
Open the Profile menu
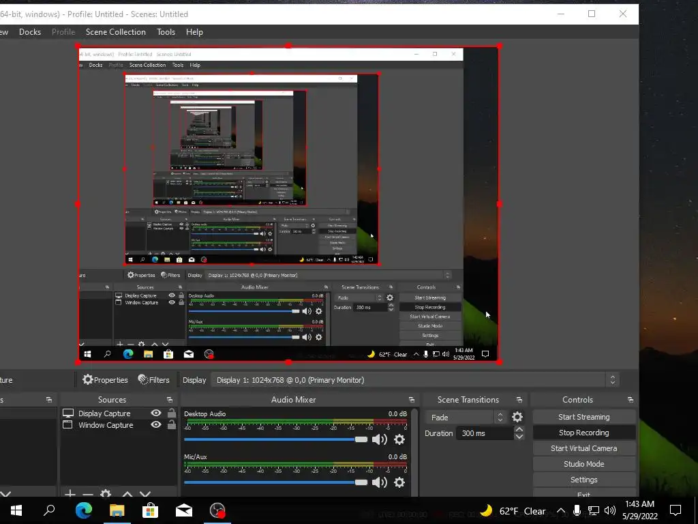pyautogui.click(x=63, y=32)
